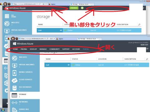Open HOME in the Azure navigation bar
150x112 pixels.
pos(15,49)
